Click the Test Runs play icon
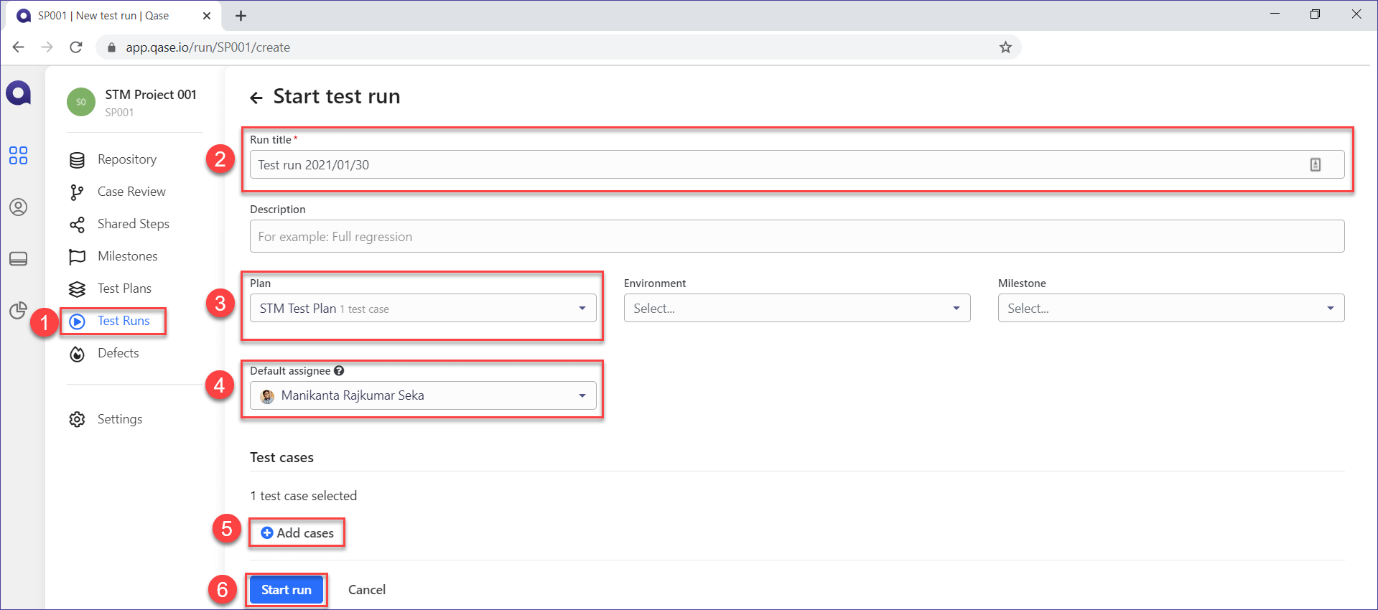 point(77,322)
